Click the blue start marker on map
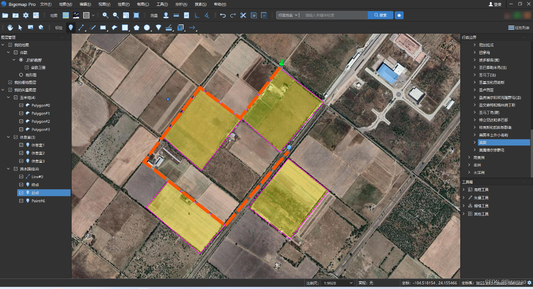533x289 pixels. 289,148
